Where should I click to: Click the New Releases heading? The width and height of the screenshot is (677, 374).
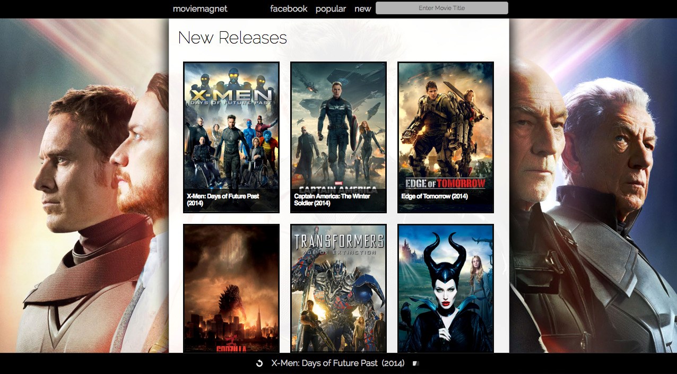232,38
